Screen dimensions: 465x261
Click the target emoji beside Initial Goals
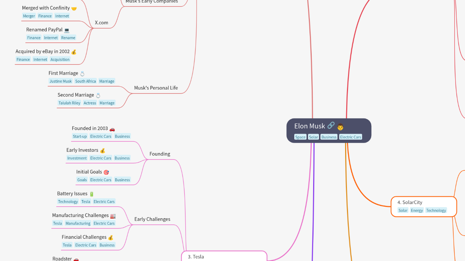106,172
